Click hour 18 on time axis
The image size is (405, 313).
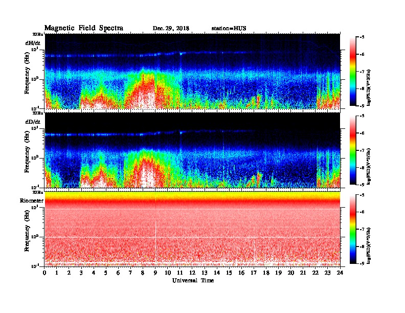point(266,273)
